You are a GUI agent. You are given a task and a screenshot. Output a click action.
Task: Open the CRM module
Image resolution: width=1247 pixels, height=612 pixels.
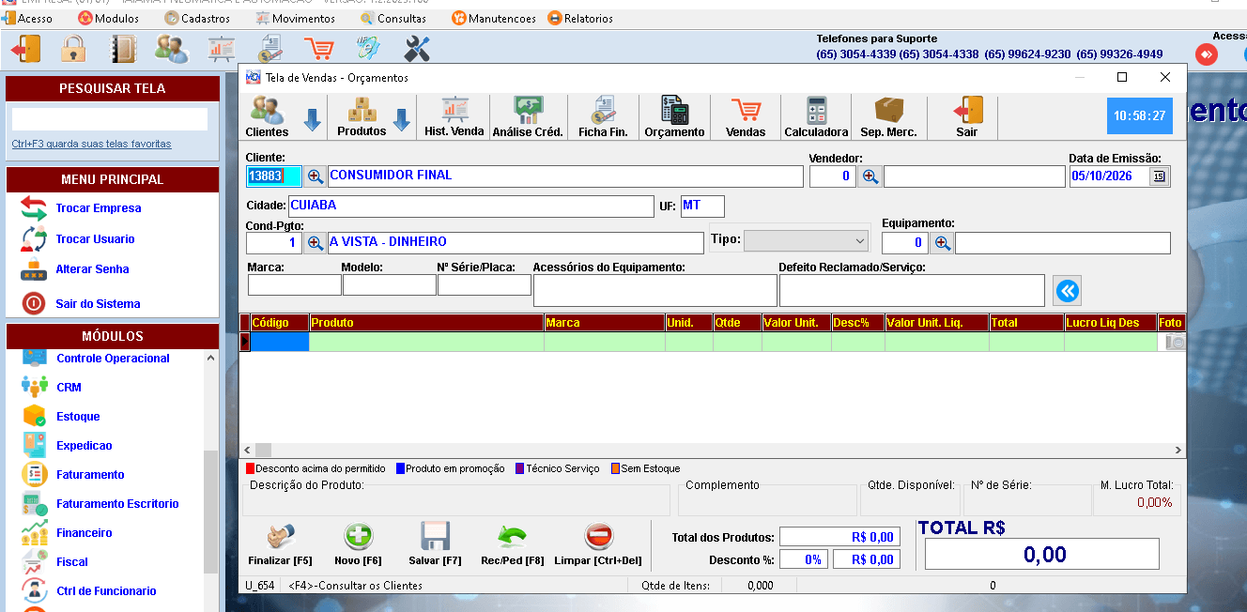pos(69,387)
